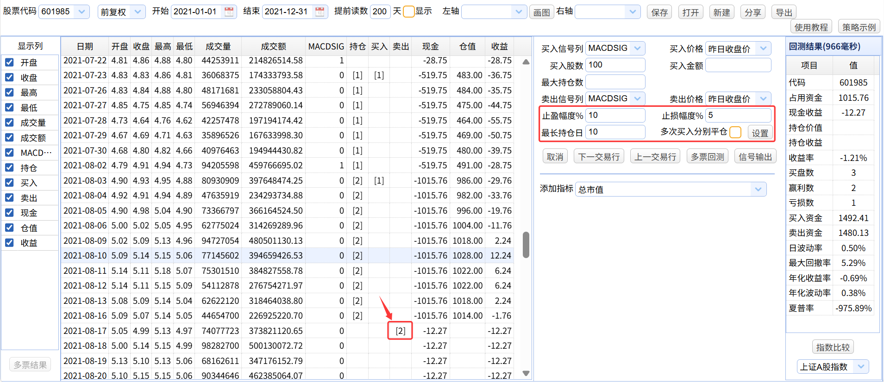This screenshot has width=884, height=382.
Task: Expand the 卖出信号列 MACDSIG dropdown
Action: click(x=637, y=99)
